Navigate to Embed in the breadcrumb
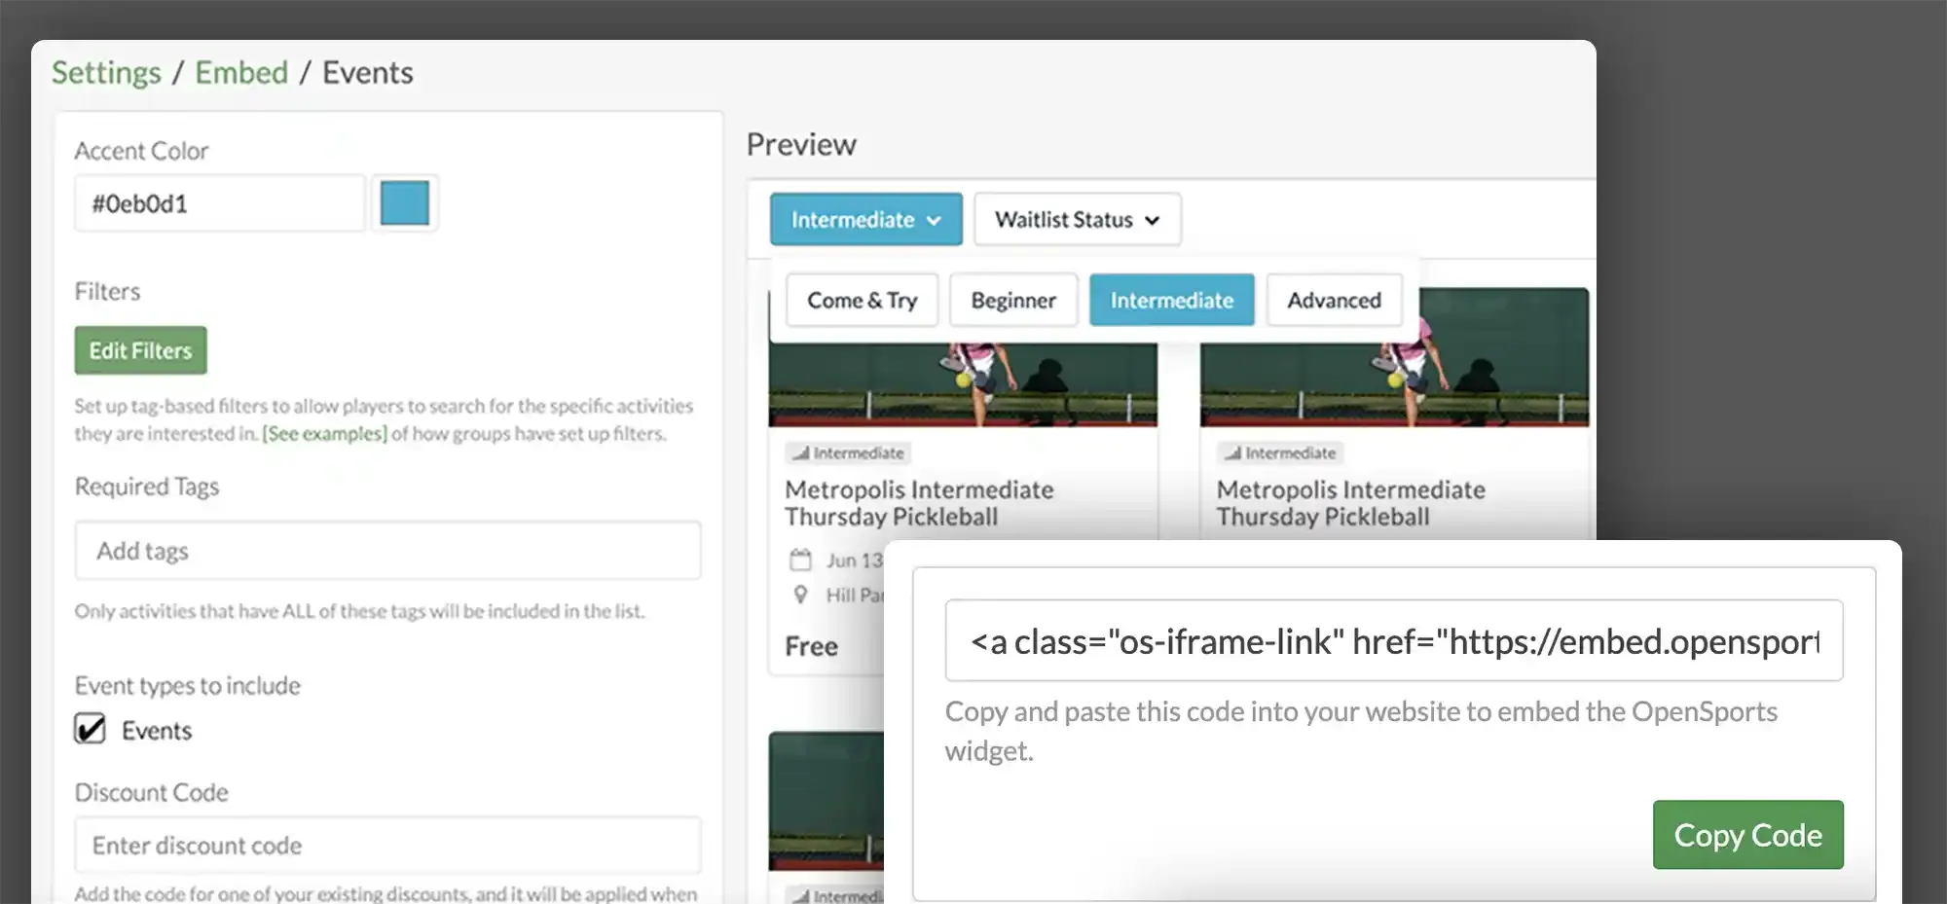This screenshot has height=904, width=1947. pyautogui.click(x=241, y=73)
